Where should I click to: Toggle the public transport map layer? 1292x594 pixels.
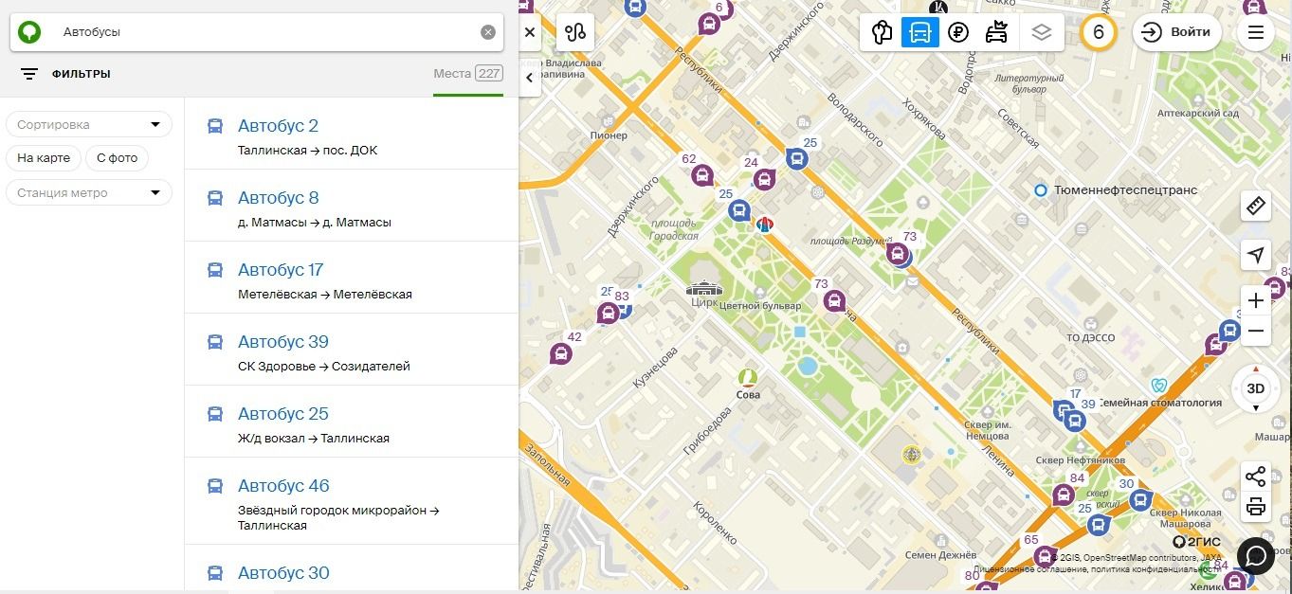tap(919, 32)
